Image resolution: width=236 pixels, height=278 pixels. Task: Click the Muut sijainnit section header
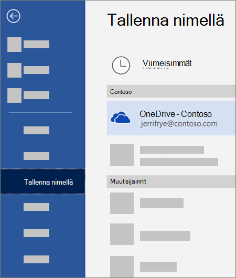point(171,181)
